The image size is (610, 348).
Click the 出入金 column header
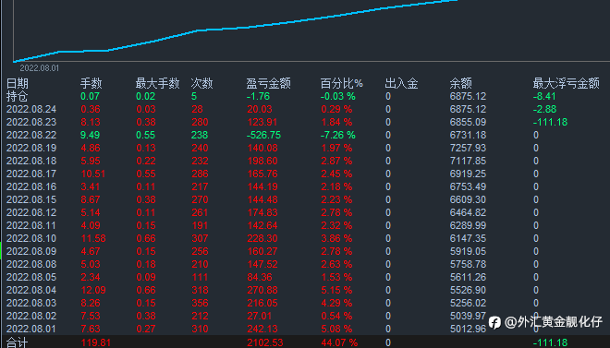pos(401,83)
